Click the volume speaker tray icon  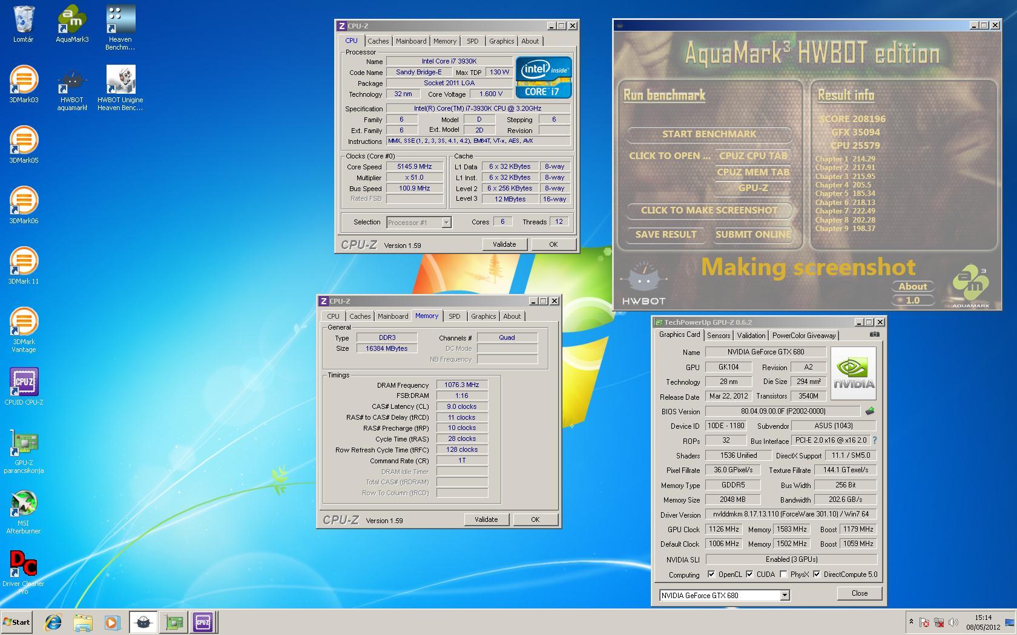pyautogui.click(x=954, y=622)
